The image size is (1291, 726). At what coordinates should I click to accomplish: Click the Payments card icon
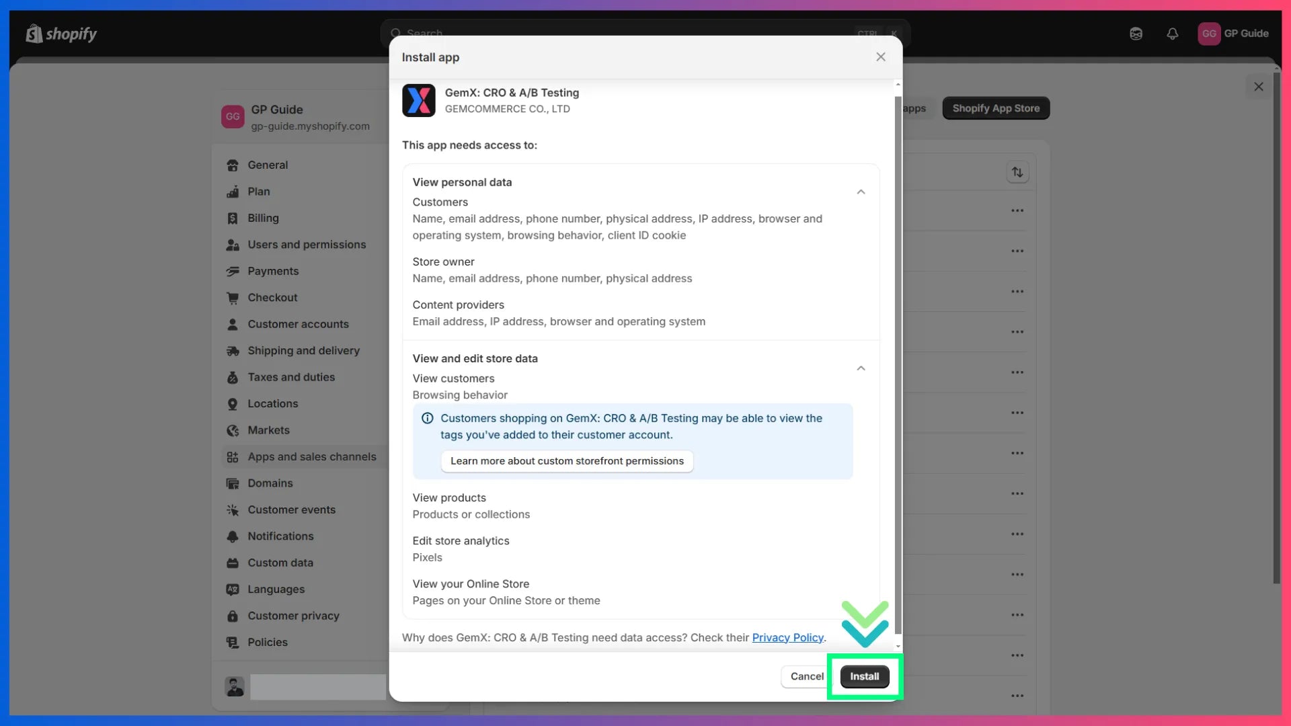[x=233, y=272]
